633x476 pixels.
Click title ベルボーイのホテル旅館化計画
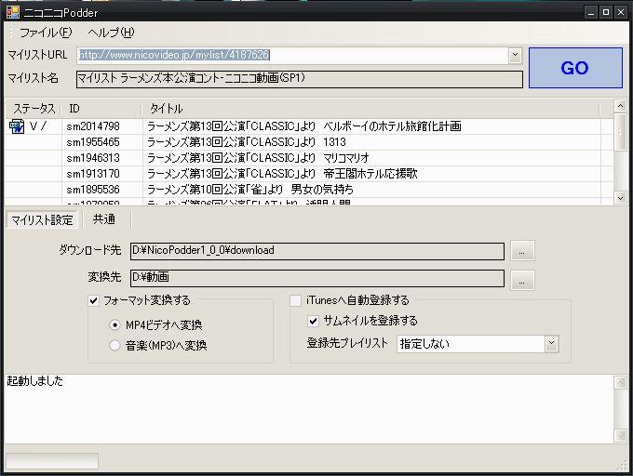[392, 126]
